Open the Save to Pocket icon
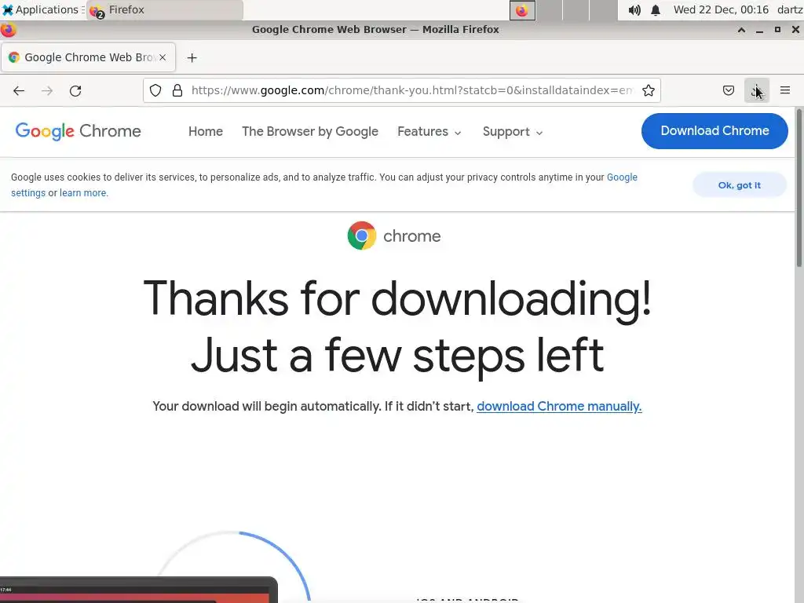The height and width of the screenshot is (603, 804). [x=728, y=91]
